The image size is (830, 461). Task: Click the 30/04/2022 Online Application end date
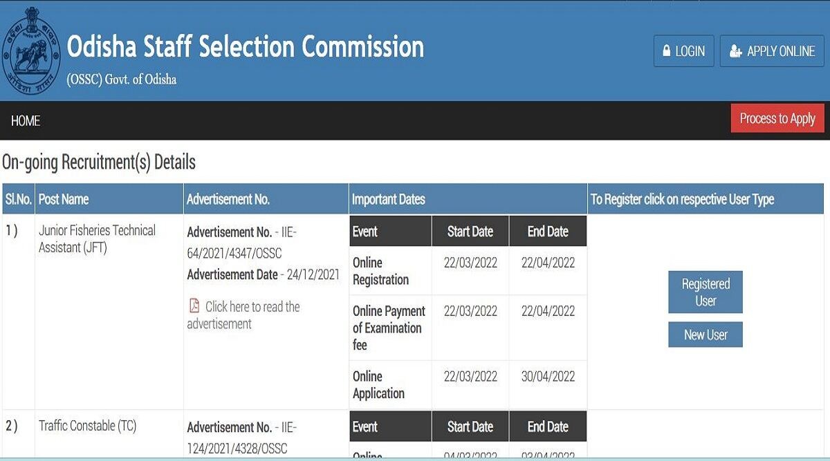[x=548, y=377]
